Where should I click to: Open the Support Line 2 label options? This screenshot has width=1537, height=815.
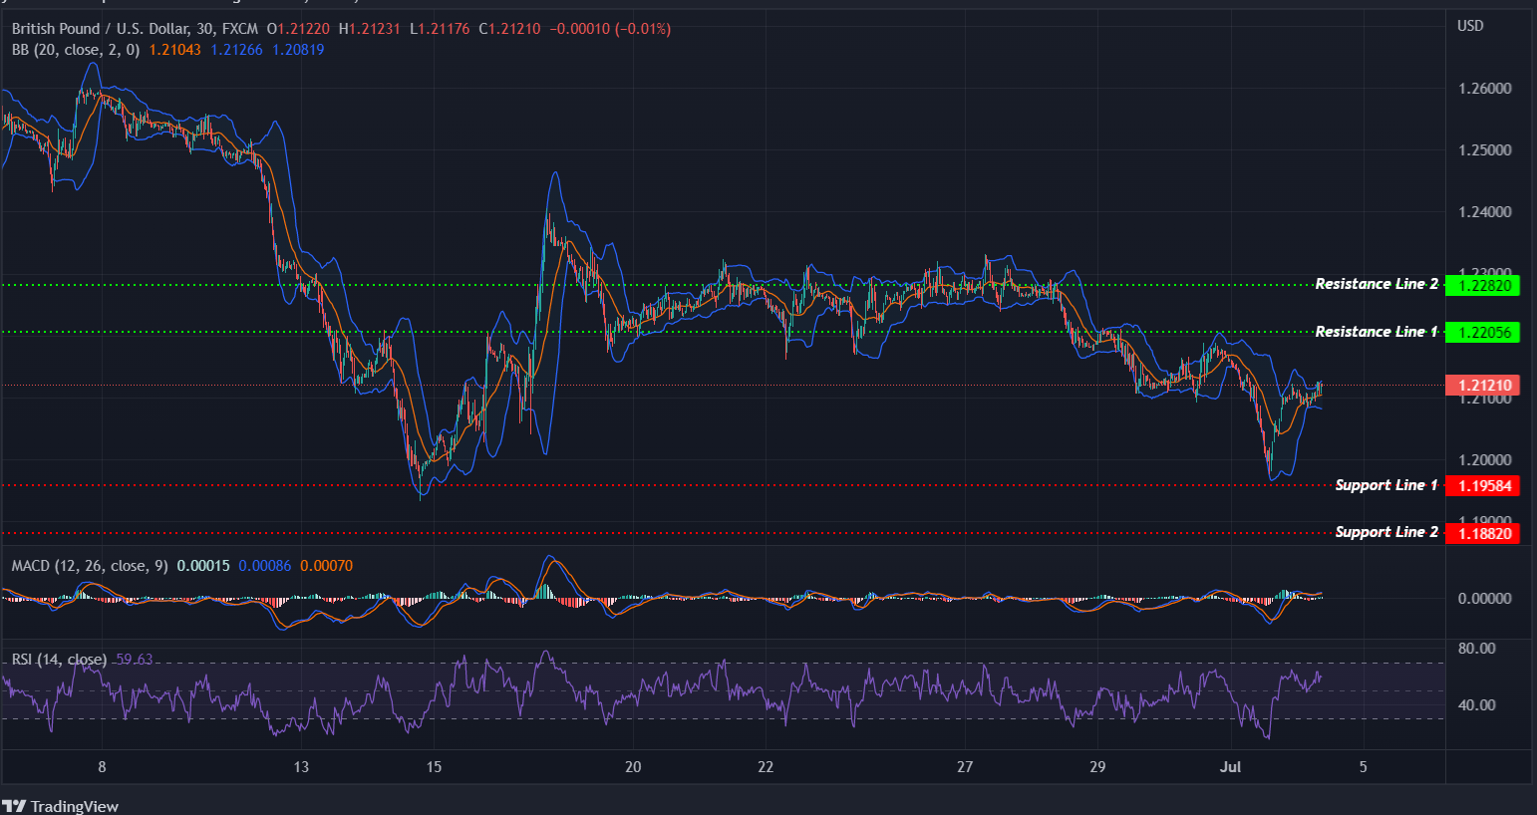(1484, 532)
